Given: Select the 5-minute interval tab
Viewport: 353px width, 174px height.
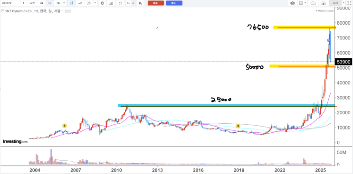Looking at the screenshot, I should tap(23, 3).
